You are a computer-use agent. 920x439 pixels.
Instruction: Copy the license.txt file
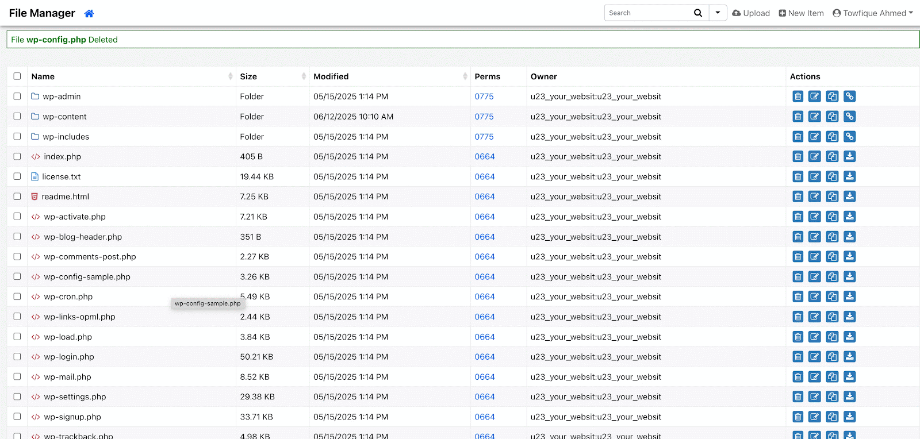[x=832, y=176]
